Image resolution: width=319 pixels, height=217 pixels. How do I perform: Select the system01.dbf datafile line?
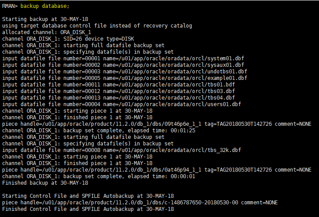[123, 59]
